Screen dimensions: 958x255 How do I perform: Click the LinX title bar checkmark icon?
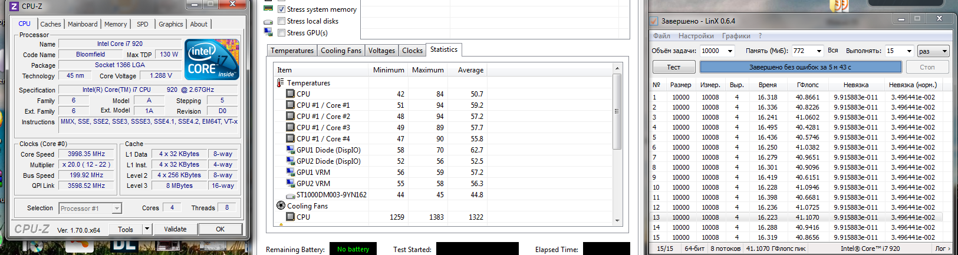click(654, 21)
